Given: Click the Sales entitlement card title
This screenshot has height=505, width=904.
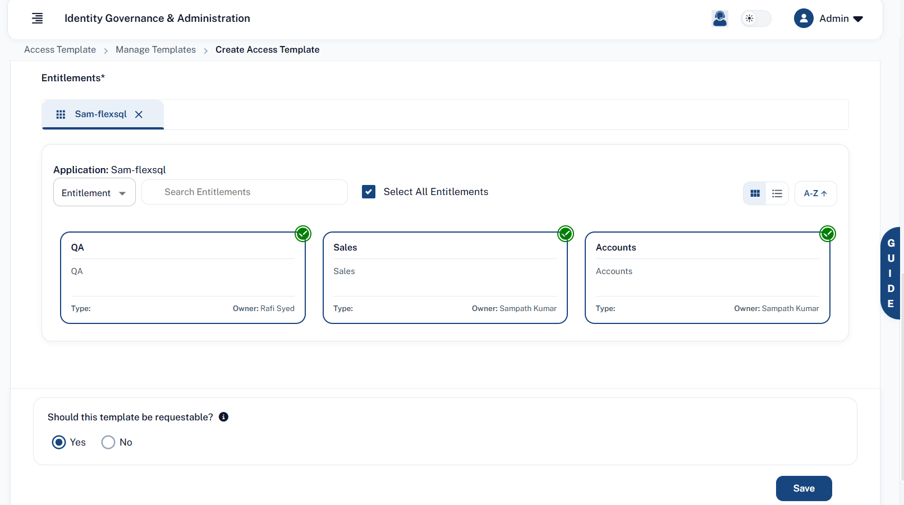Looking at the screenshot, I should click(x=345, y=247).
